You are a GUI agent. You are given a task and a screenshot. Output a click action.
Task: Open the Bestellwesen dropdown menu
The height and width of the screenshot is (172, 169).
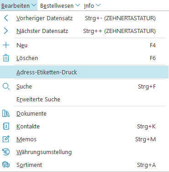(x=60, y=6)
